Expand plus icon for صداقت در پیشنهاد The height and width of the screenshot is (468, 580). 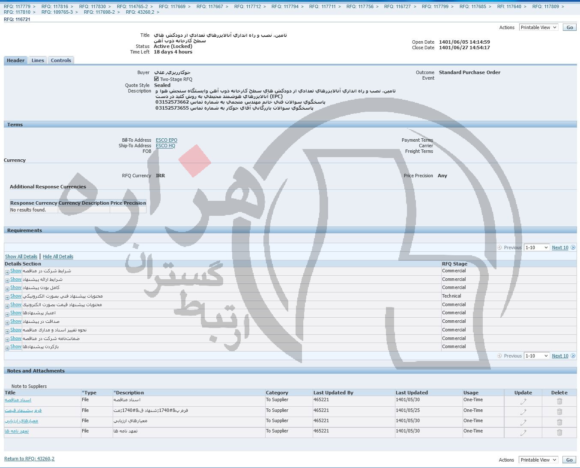click(7, 322)
